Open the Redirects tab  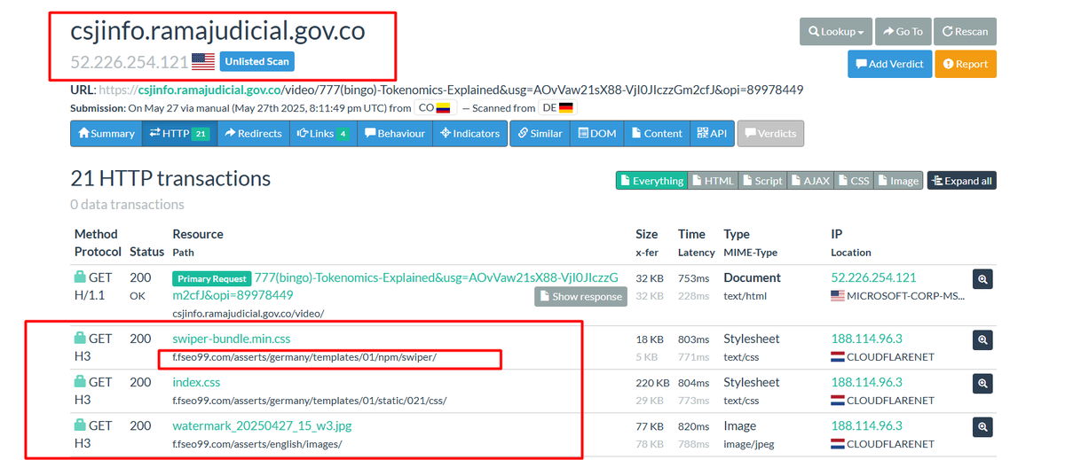tap(253, 133)
